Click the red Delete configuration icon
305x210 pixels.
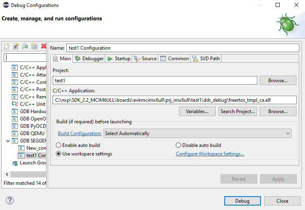click(44, 46)
